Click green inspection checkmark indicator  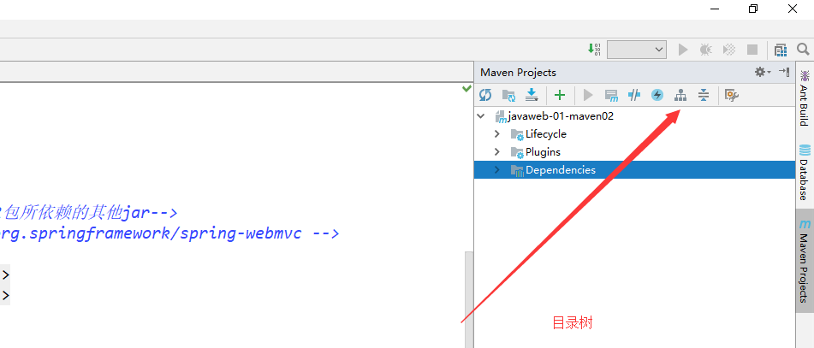[466, 89]
